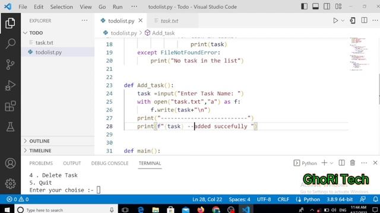Change indentation via Spaces: 4
This screenshot has height=213, width=380.
pos(239,199)
